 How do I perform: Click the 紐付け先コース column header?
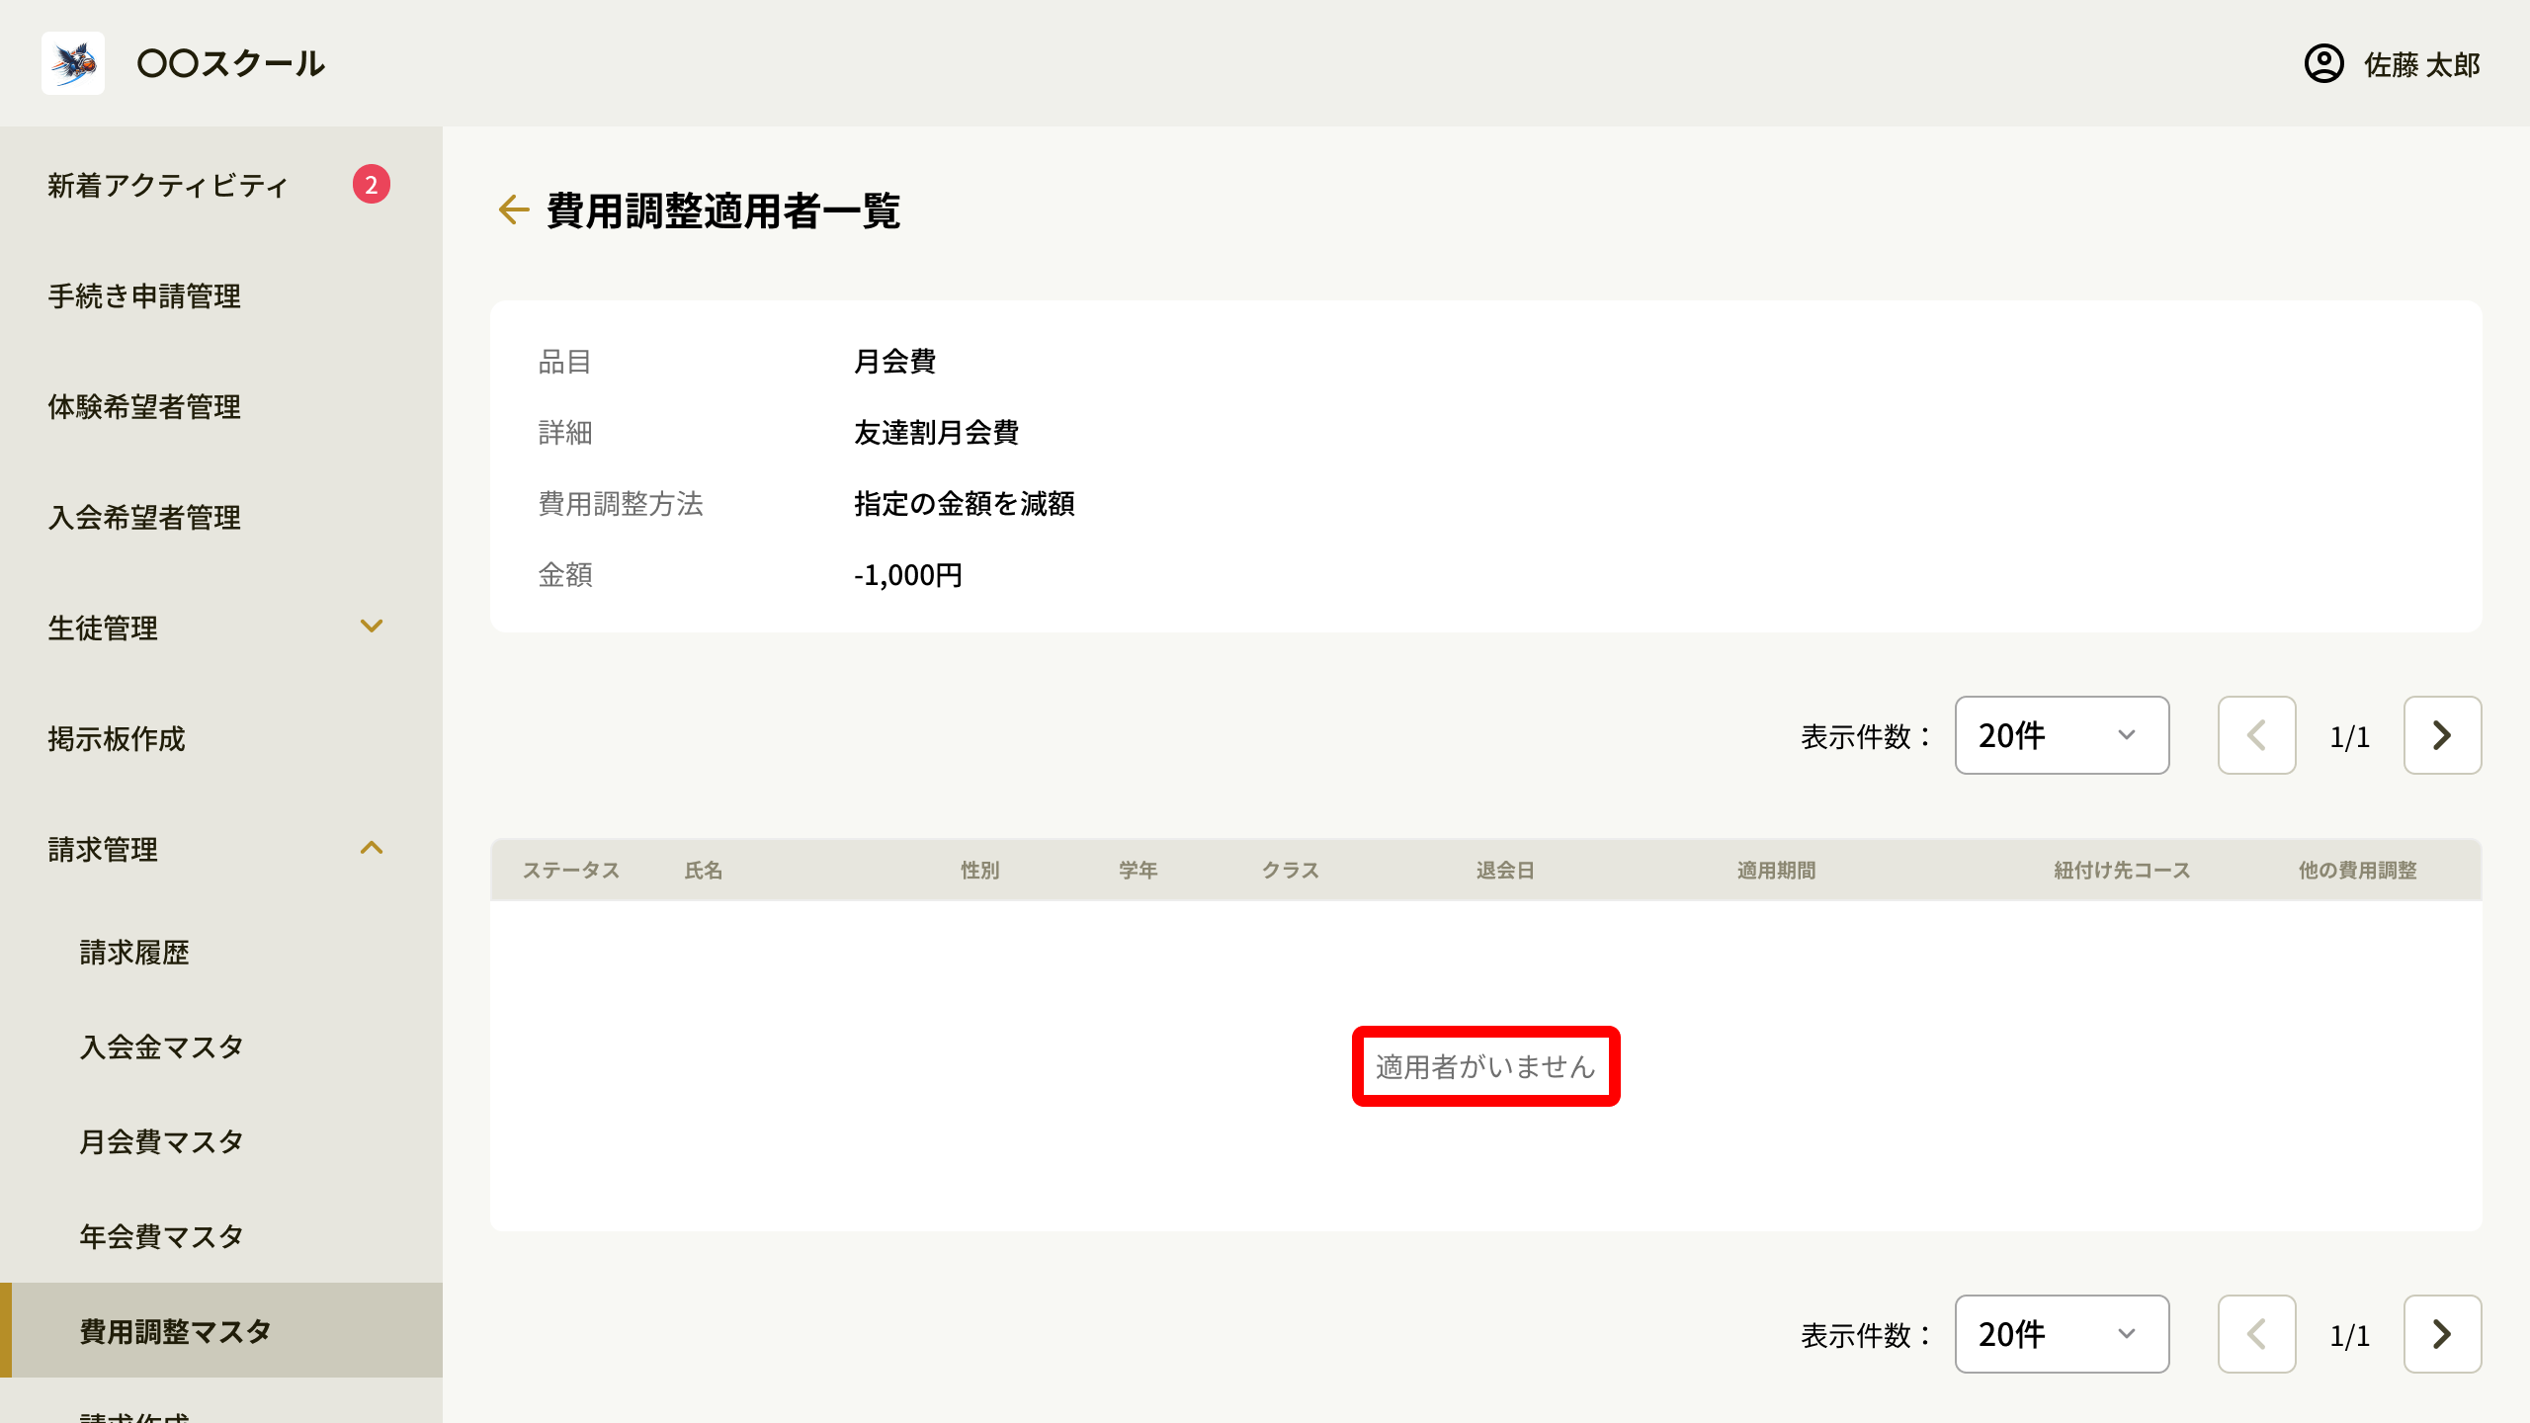2123,870
